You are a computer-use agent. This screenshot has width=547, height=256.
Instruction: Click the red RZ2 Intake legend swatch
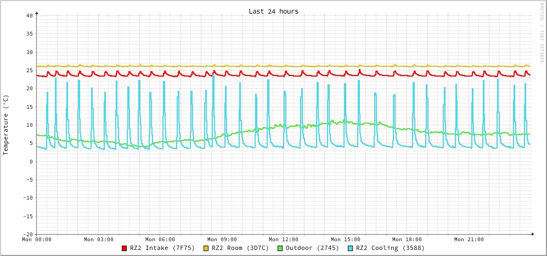[x=124, y=248]
